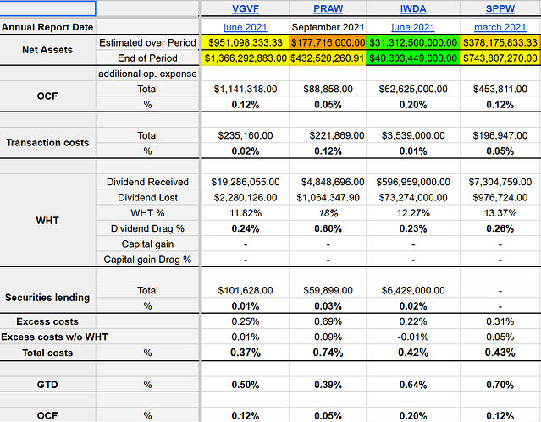Select OCF total $453,811.00

pos(500,89)
